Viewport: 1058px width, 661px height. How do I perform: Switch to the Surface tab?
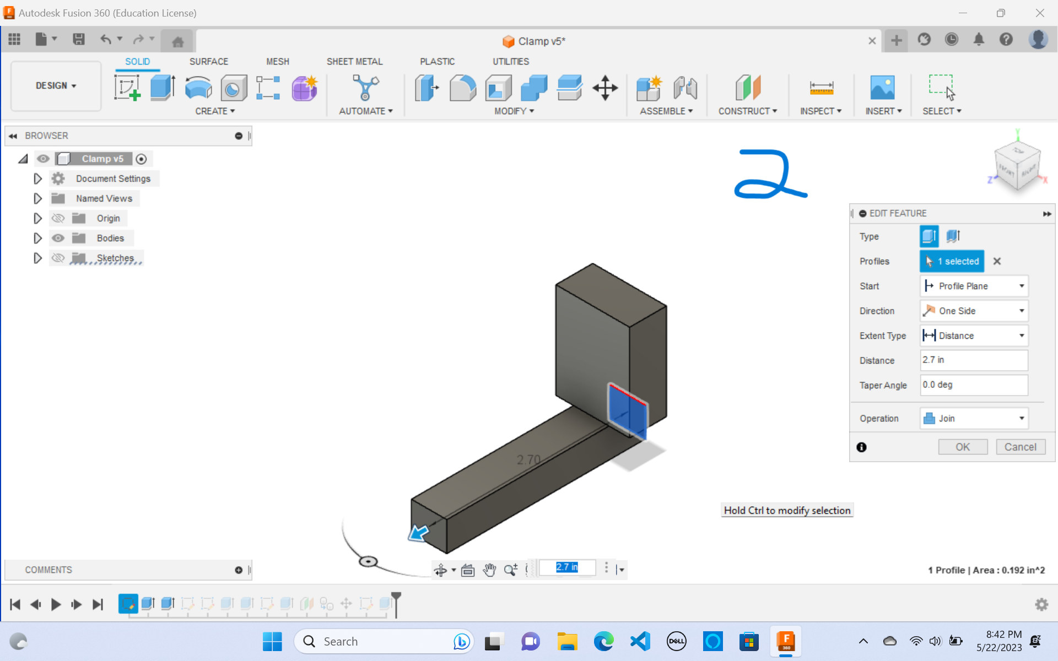[208, 61]
